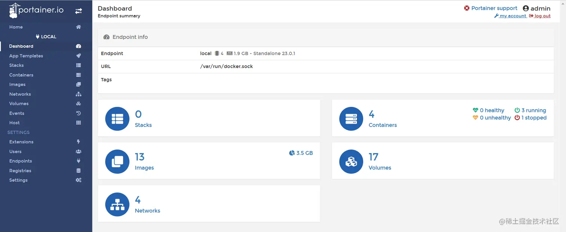Click the Volumes cubes icon in sidebar
The image size is (566, 232).
79,103
